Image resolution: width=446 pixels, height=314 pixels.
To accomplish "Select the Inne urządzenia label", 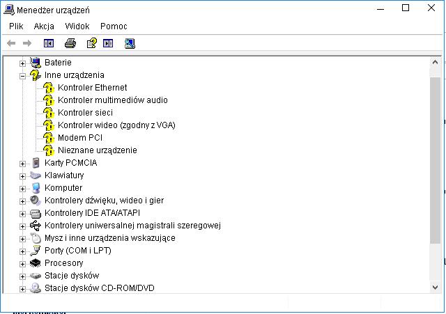I will (75, 75).
